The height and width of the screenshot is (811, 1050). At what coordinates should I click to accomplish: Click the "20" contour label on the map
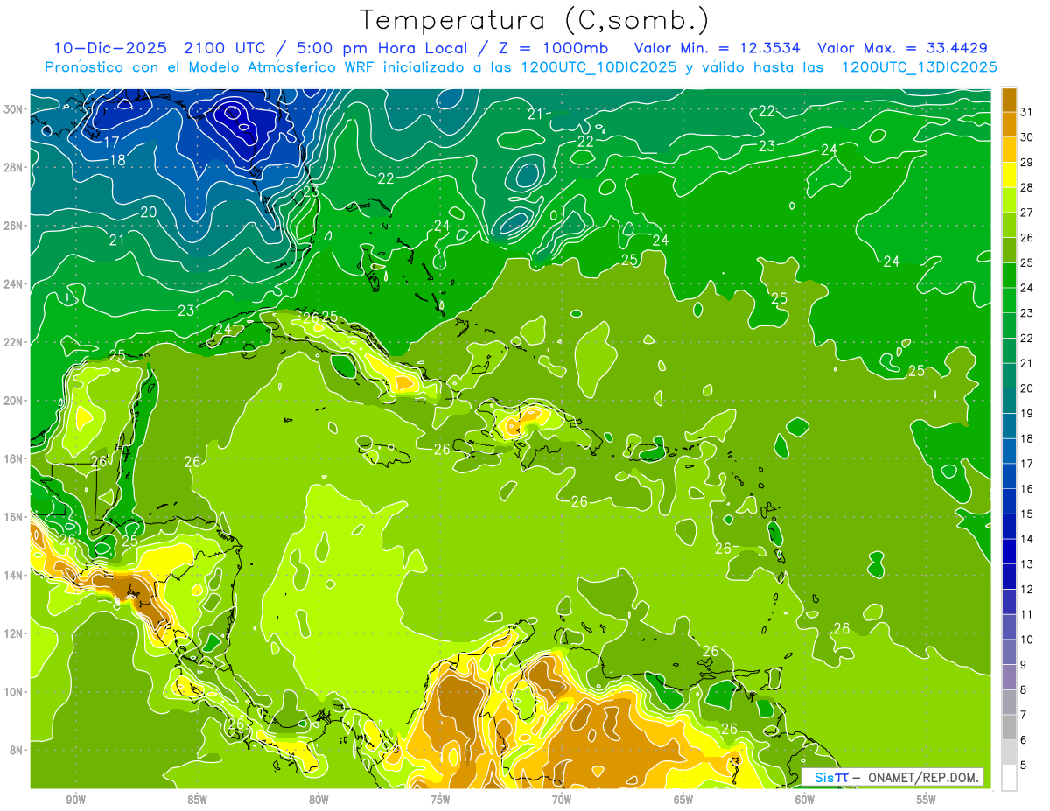tap(148, 212)
